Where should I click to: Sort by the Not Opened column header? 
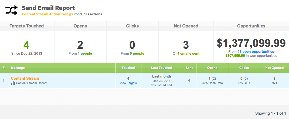pyautogui.click(x=274, y=68)
